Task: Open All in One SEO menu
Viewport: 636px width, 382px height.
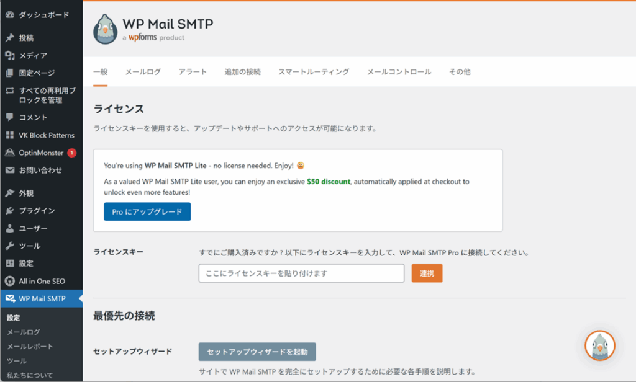Action: 42,281
